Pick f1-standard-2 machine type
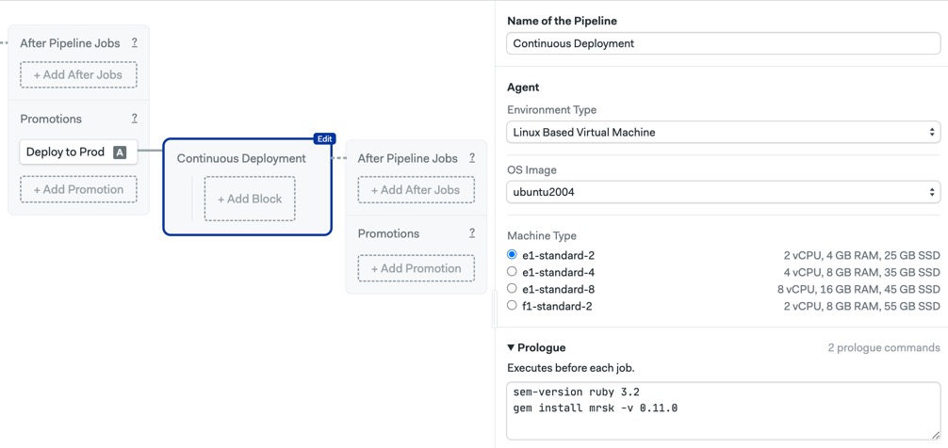948x448 pixels. [512, 306]
